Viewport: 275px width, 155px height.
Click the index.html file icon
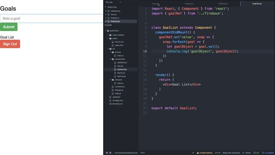pos(113,45)
